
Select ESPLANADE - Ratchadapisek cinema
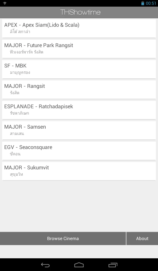(79, 110)
